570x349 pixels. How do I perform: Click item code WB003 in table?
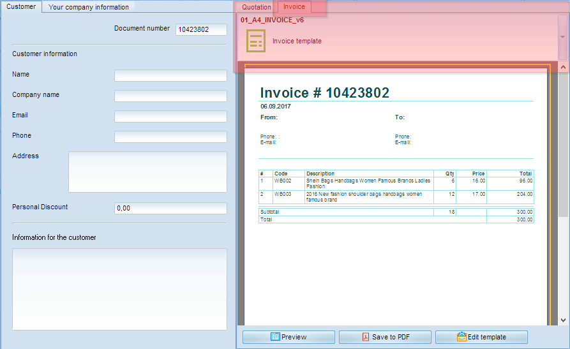(x=283, y=194)
